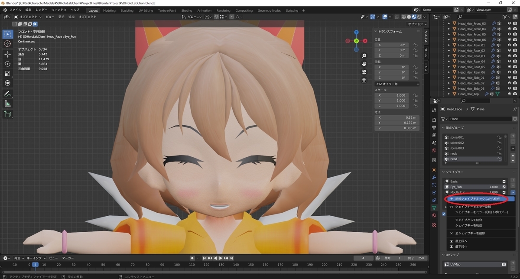This screenshot has height=279, width=520.
Task: Open the Object mode dropdown
Action: pos(28,17)
